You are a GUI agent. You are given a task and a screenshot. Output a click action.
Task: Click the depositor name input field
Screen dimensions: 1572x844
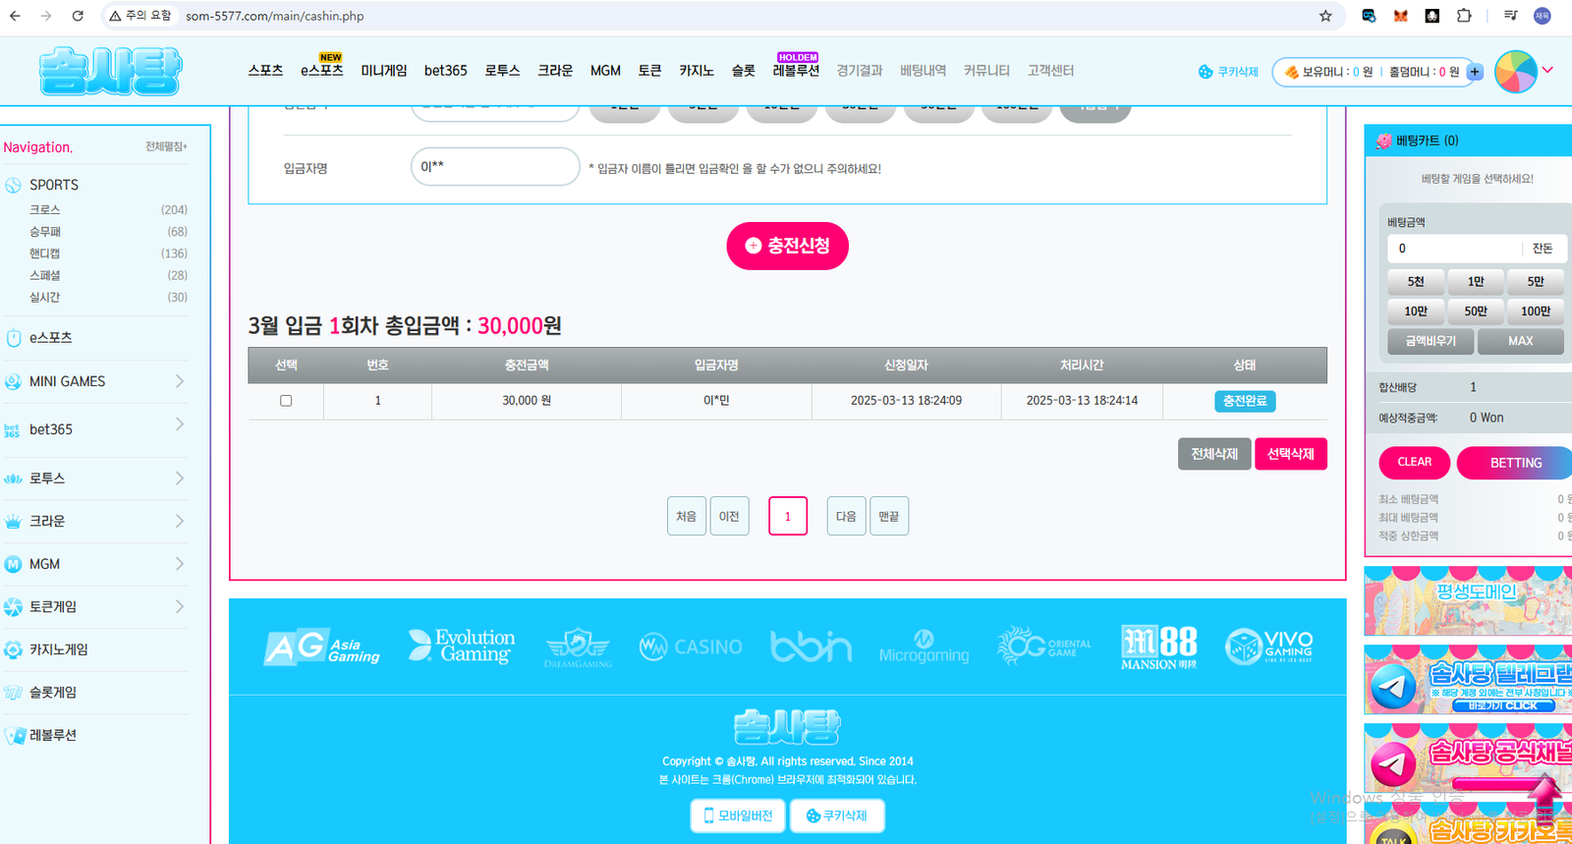coord(495,167)
